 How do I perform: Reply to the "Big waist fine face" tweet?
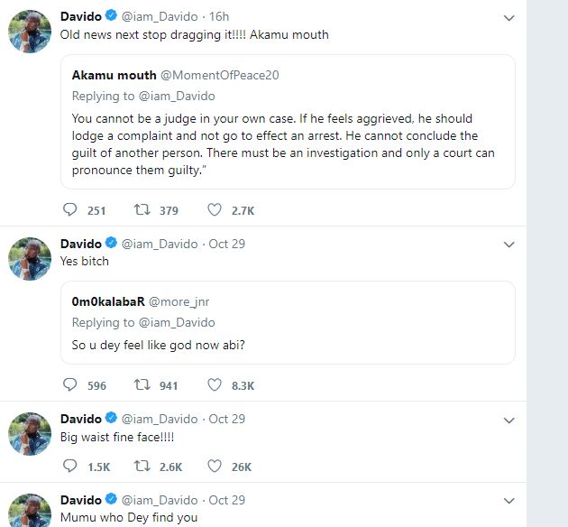(71, 467)
